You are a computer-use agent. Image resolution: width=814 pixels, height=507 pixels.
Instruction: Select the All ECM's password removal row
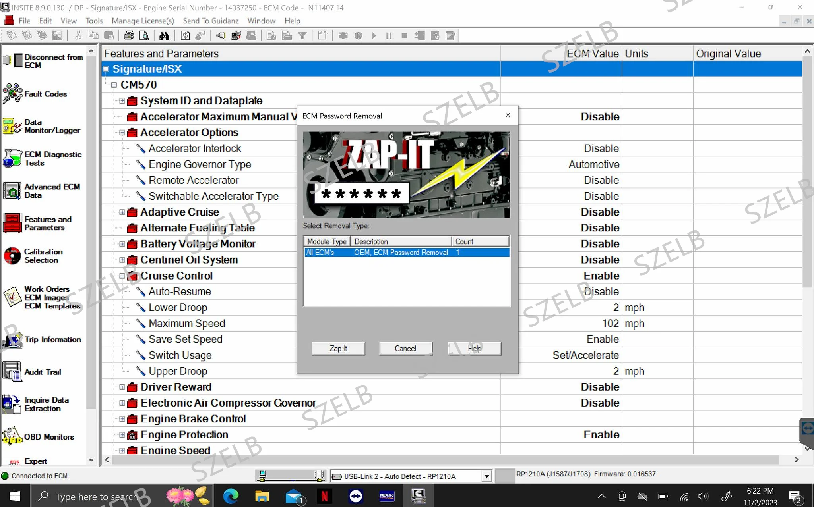[407, 253]
